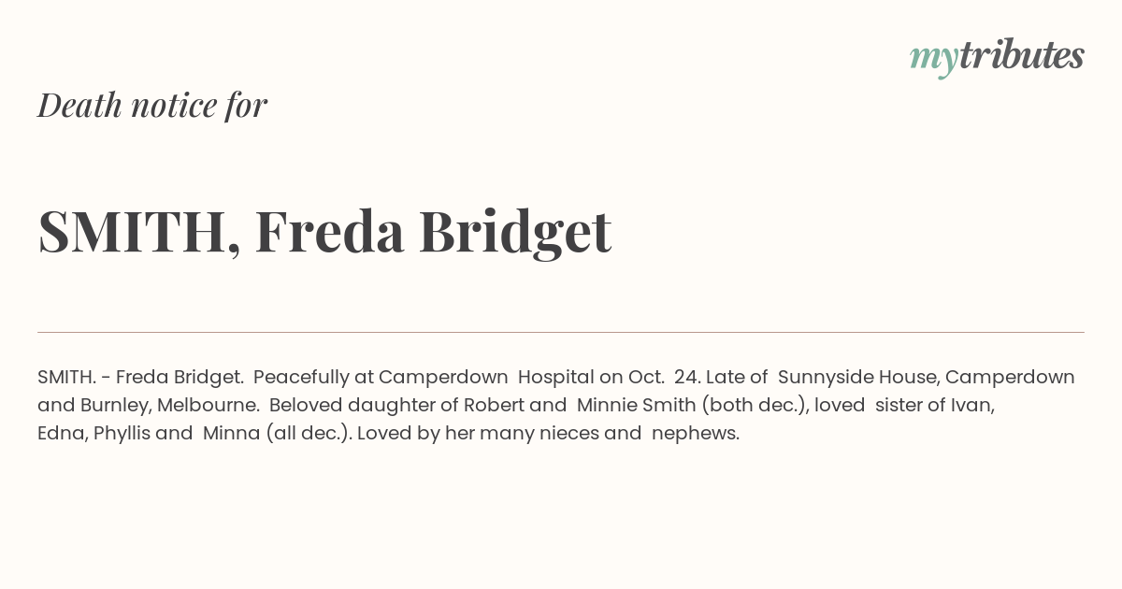Click 'sister of Ivan' text

[932, 406]
